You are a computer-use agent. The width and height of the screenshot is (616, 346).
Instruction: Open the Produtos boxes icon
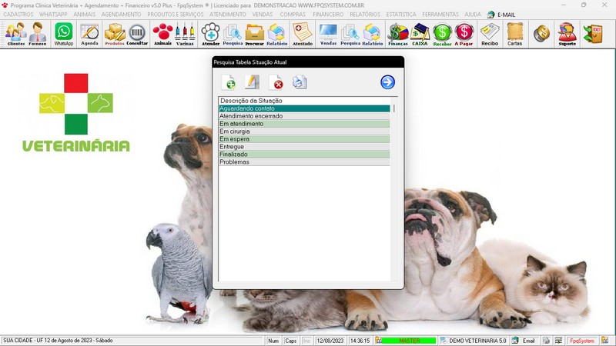[115, 34]
